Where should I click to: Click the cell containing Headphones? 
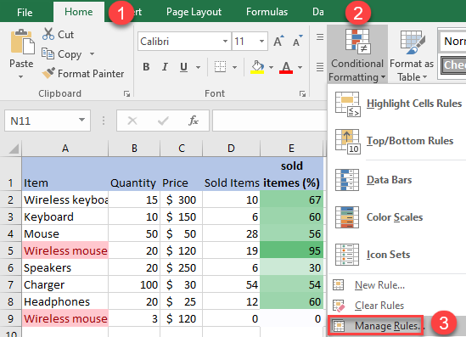pos(65,301)
